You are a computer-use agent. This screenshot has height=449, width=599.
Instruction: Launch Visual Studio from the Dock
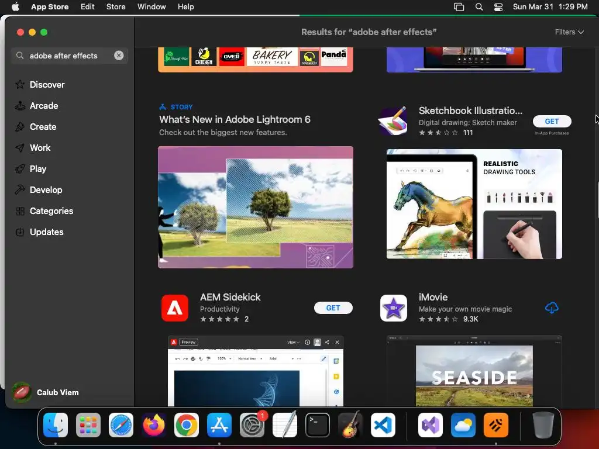click(x=431, y=425)
